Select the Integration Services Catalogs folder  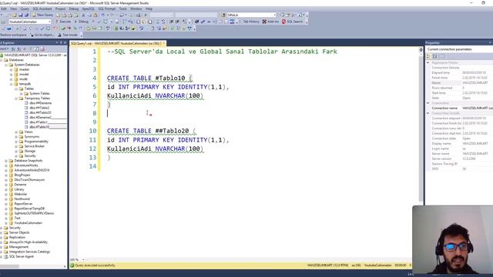29,252
